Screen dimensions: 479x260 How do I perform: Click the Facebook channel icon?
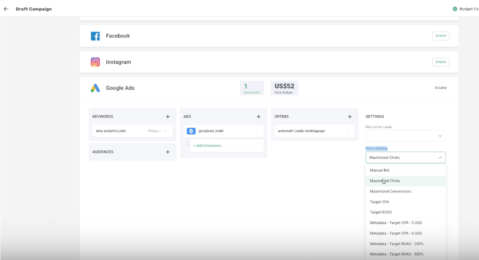(x=95, y=36)
